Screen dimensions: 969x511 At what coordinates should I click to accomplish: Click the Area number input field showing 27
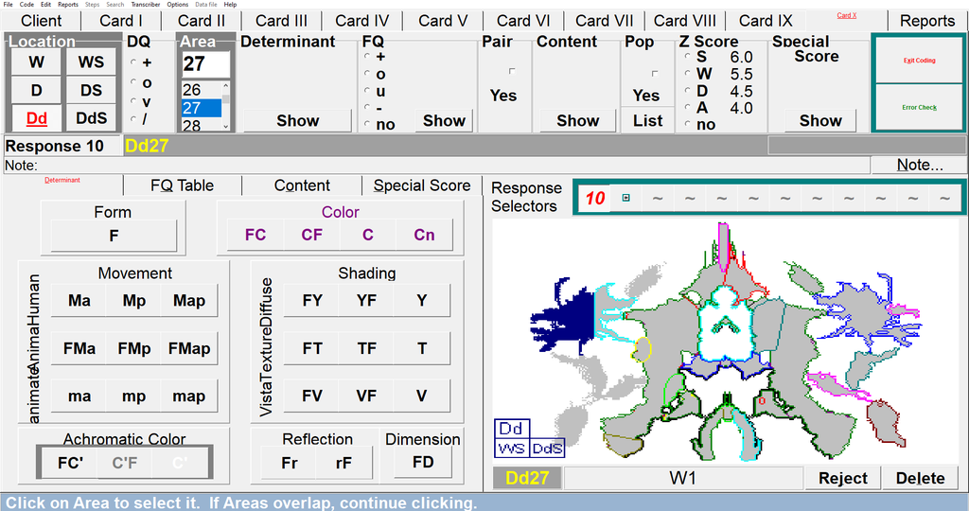tap(205, 64)
